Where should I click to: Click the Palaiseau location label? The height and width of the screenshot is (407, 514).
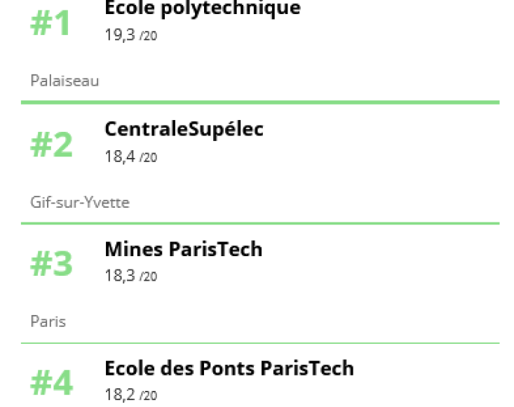click(65, 81)
